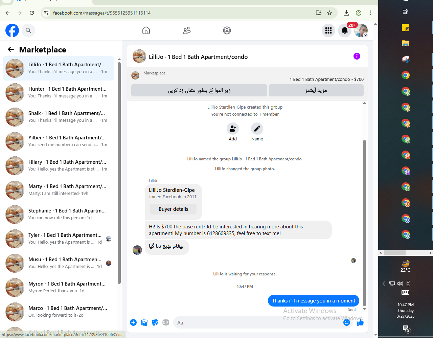This screenshot has width=433, height=338.
Task: Open Chrome three-dot menu
Action: (371, 13)
